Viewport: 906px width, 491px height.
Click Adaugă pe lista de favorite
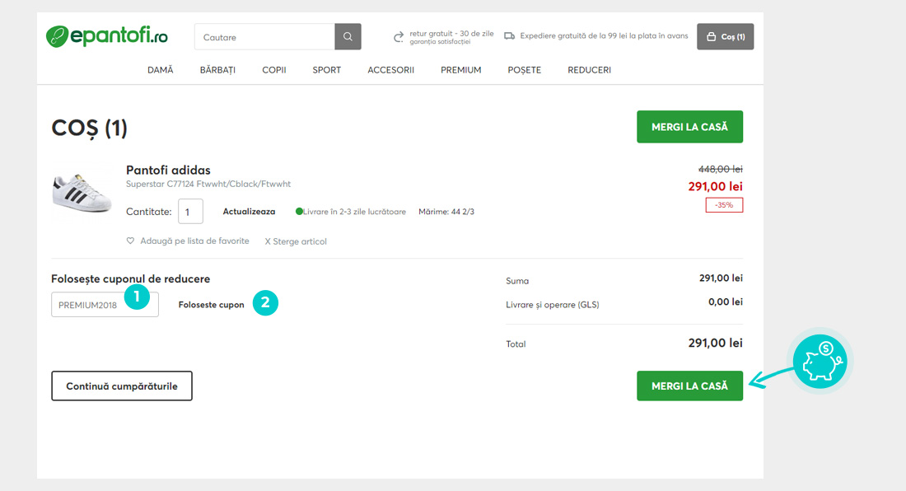pos(194,241)
